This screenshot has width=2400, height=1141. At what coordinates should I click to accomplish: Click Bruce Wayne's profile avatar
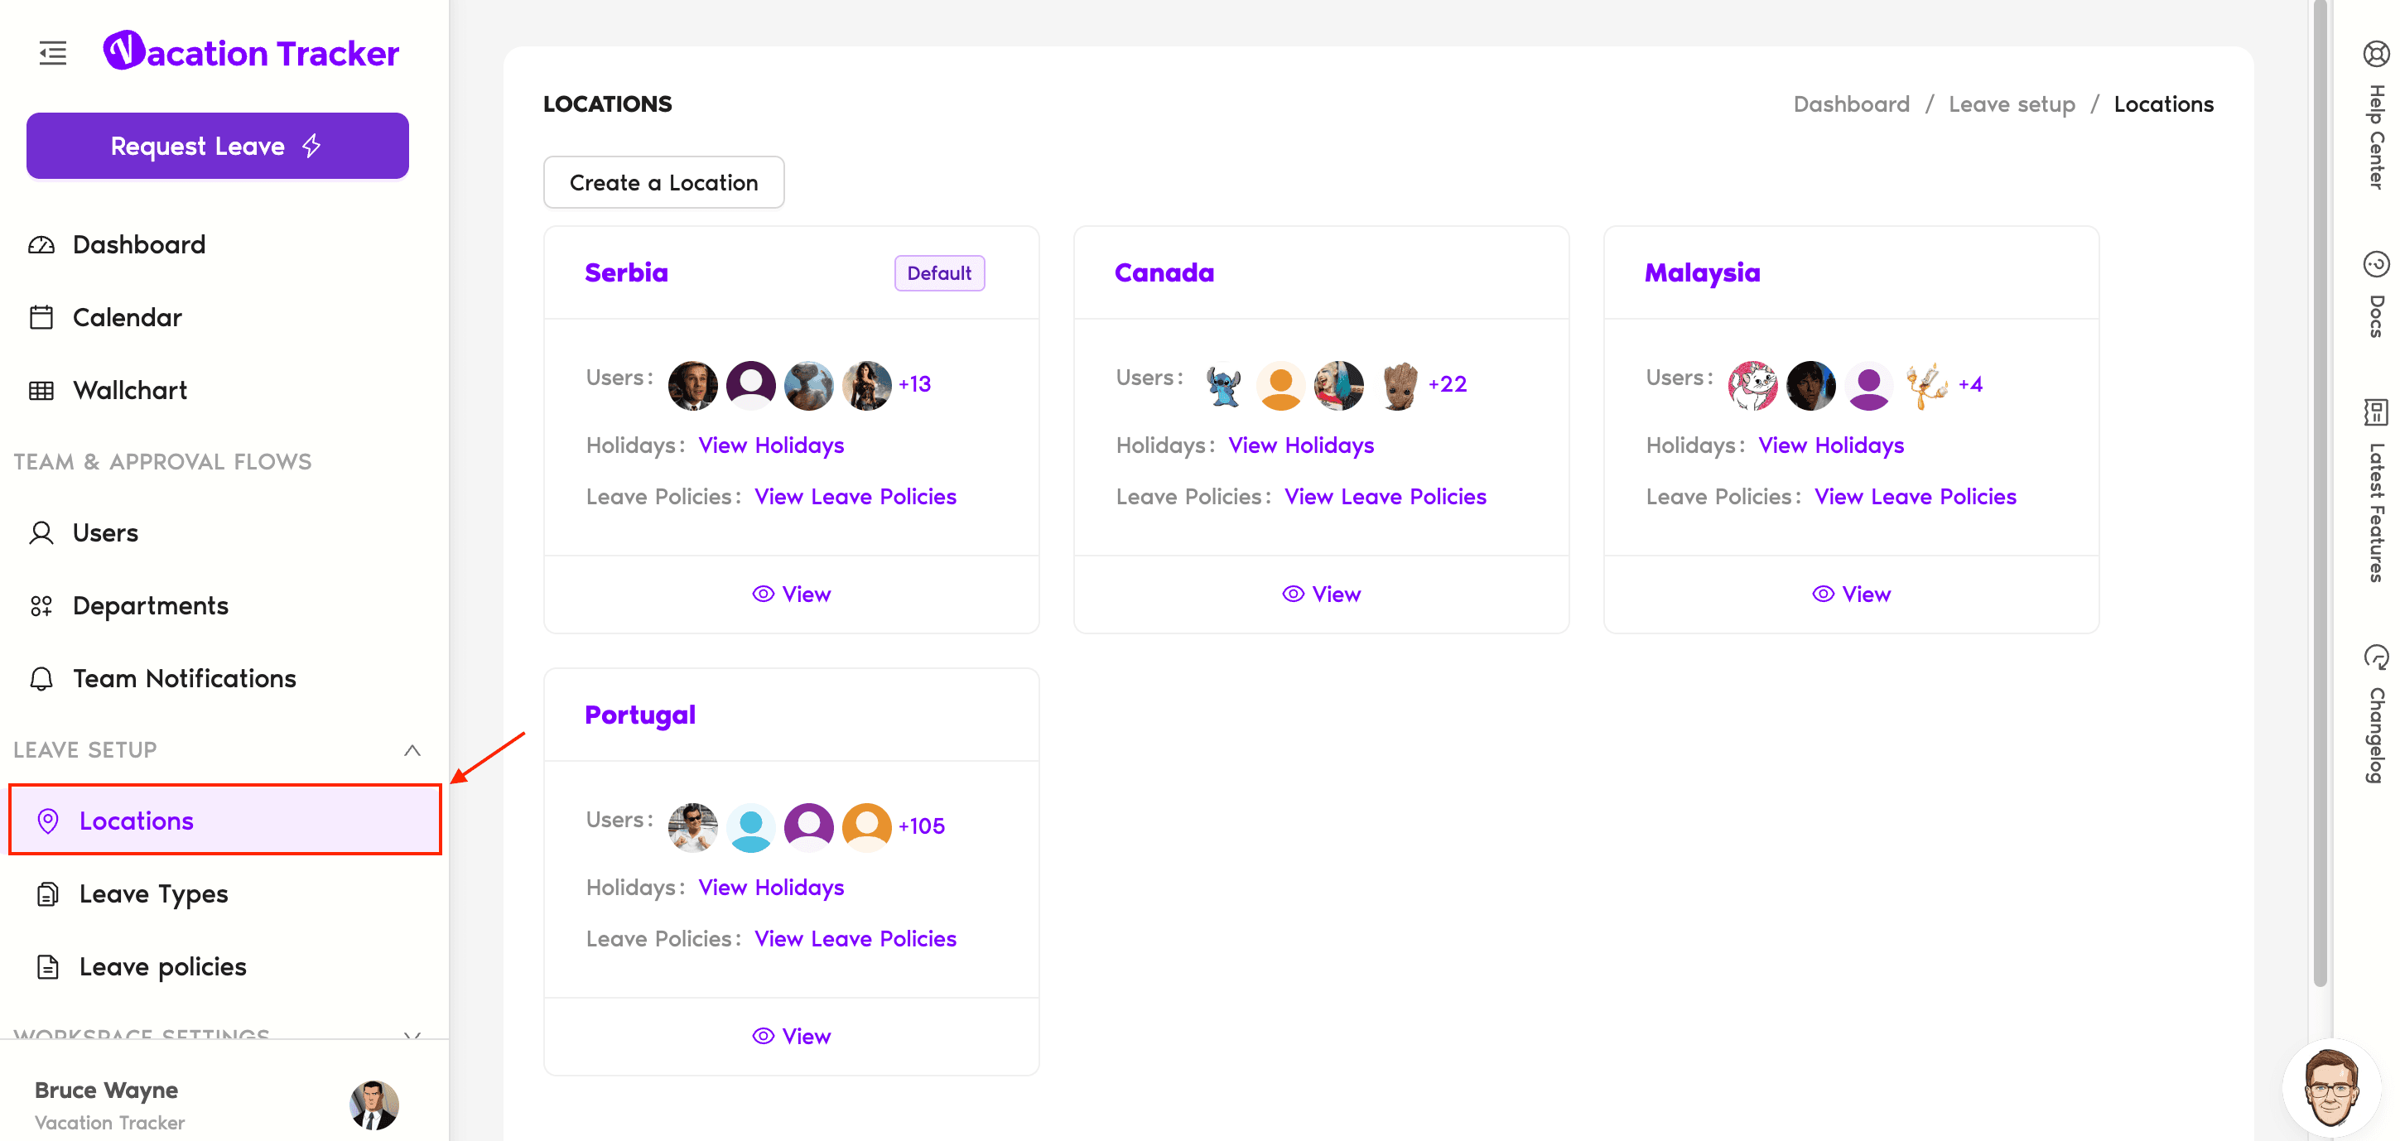coord(373,1105)
